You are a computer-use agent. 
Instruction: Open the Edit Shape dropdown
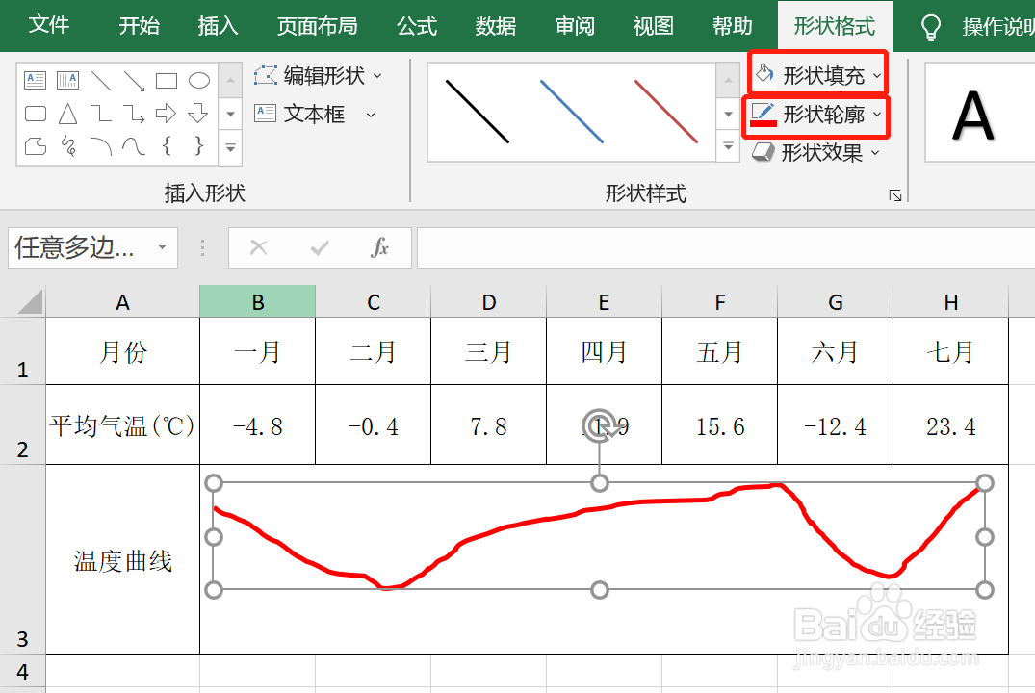[318, 75]
